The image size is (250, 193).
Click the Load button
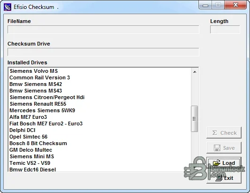(x=224, y=163)
